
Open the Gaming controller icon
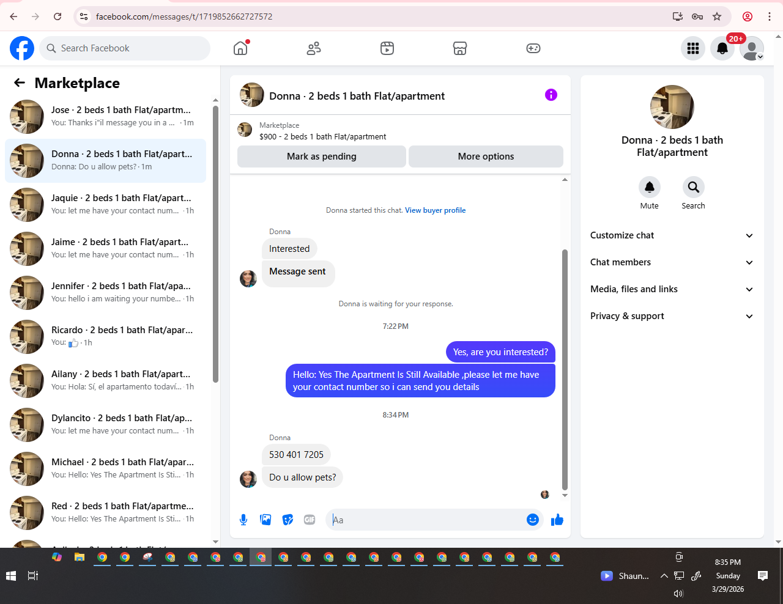[x=533, y=48]
